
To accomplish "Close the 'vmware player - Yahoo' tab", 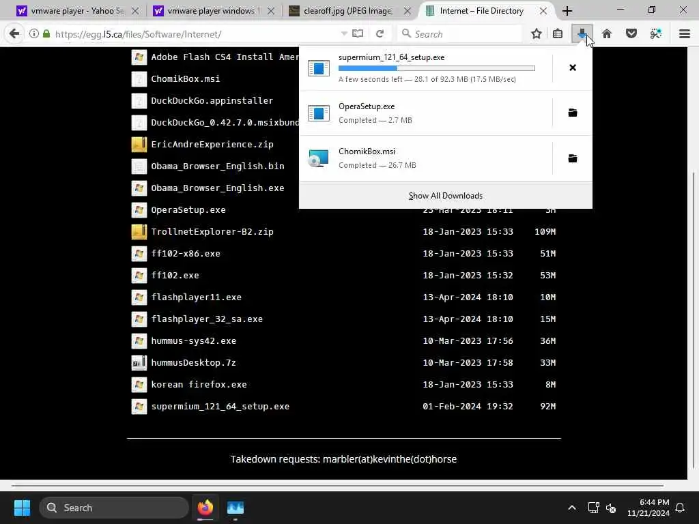I will (x=136, y=11).
